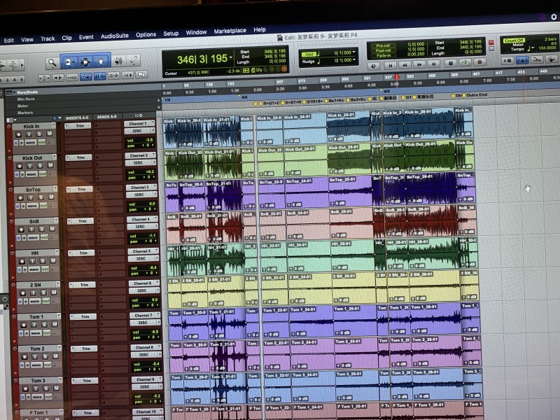Select the Zoomer (magnifier) tool
560x420 pixels.
pos(52,63)
